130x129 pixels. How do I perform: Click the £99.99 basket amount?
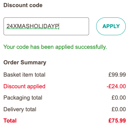[117, 75]
